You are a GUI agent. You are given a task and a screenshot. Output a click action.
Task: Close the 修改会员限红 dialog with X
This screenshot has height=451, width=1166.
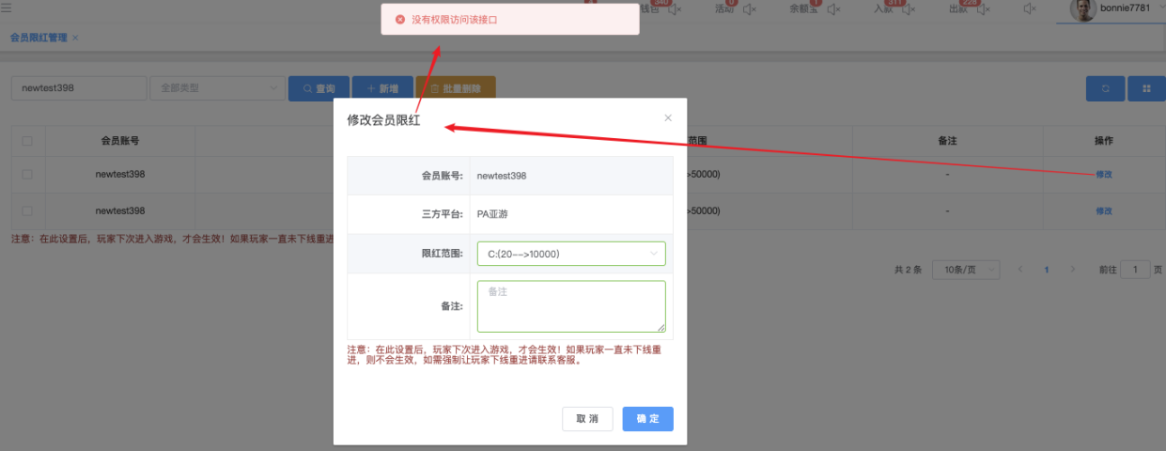point(668,118)
